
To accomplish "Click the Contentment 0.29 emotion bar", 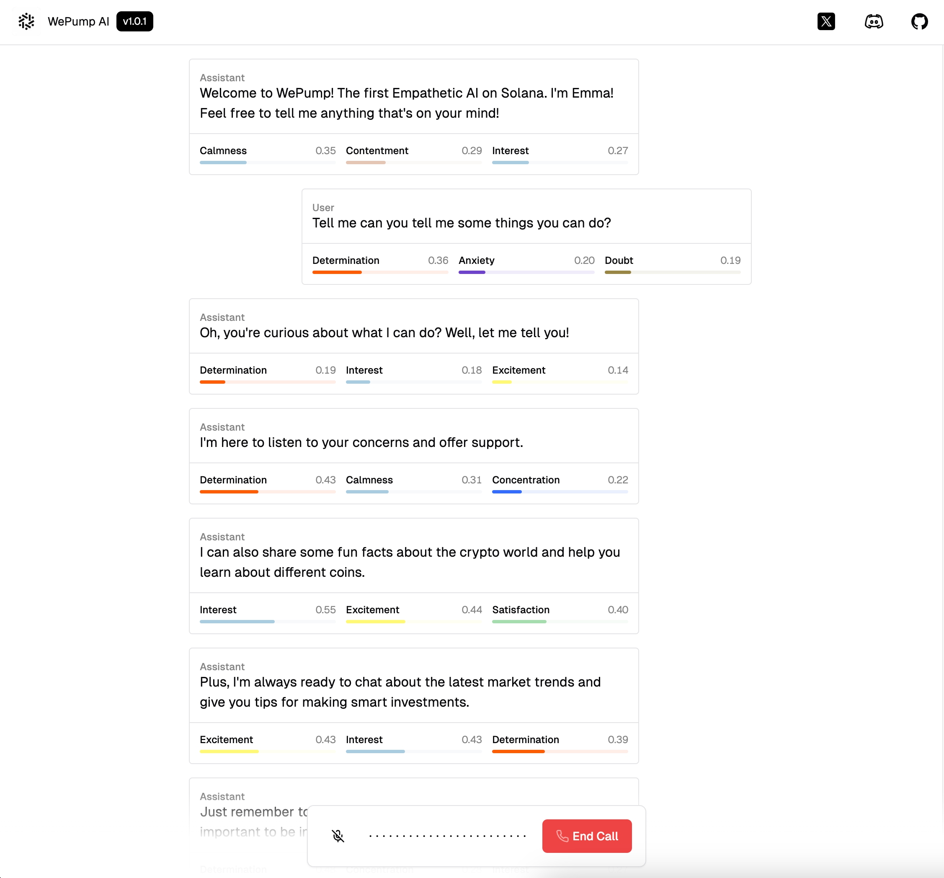I will (413, 163).
